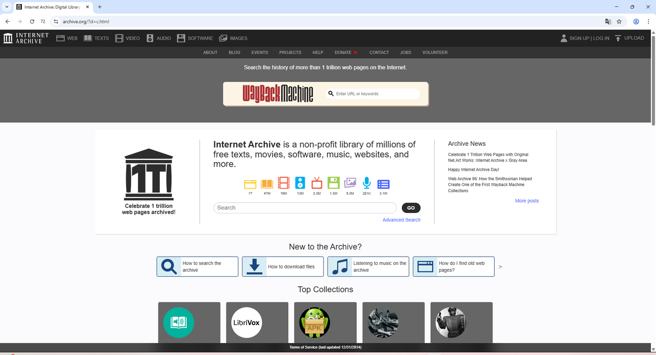
Task: Reload the page with the browser refresh icon
Action: pyautogui.click(x=32, y=21)
